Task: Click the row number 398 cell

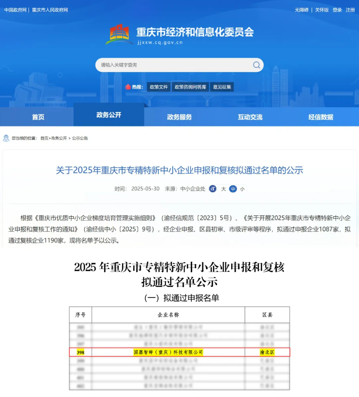Action: point(80,352)
